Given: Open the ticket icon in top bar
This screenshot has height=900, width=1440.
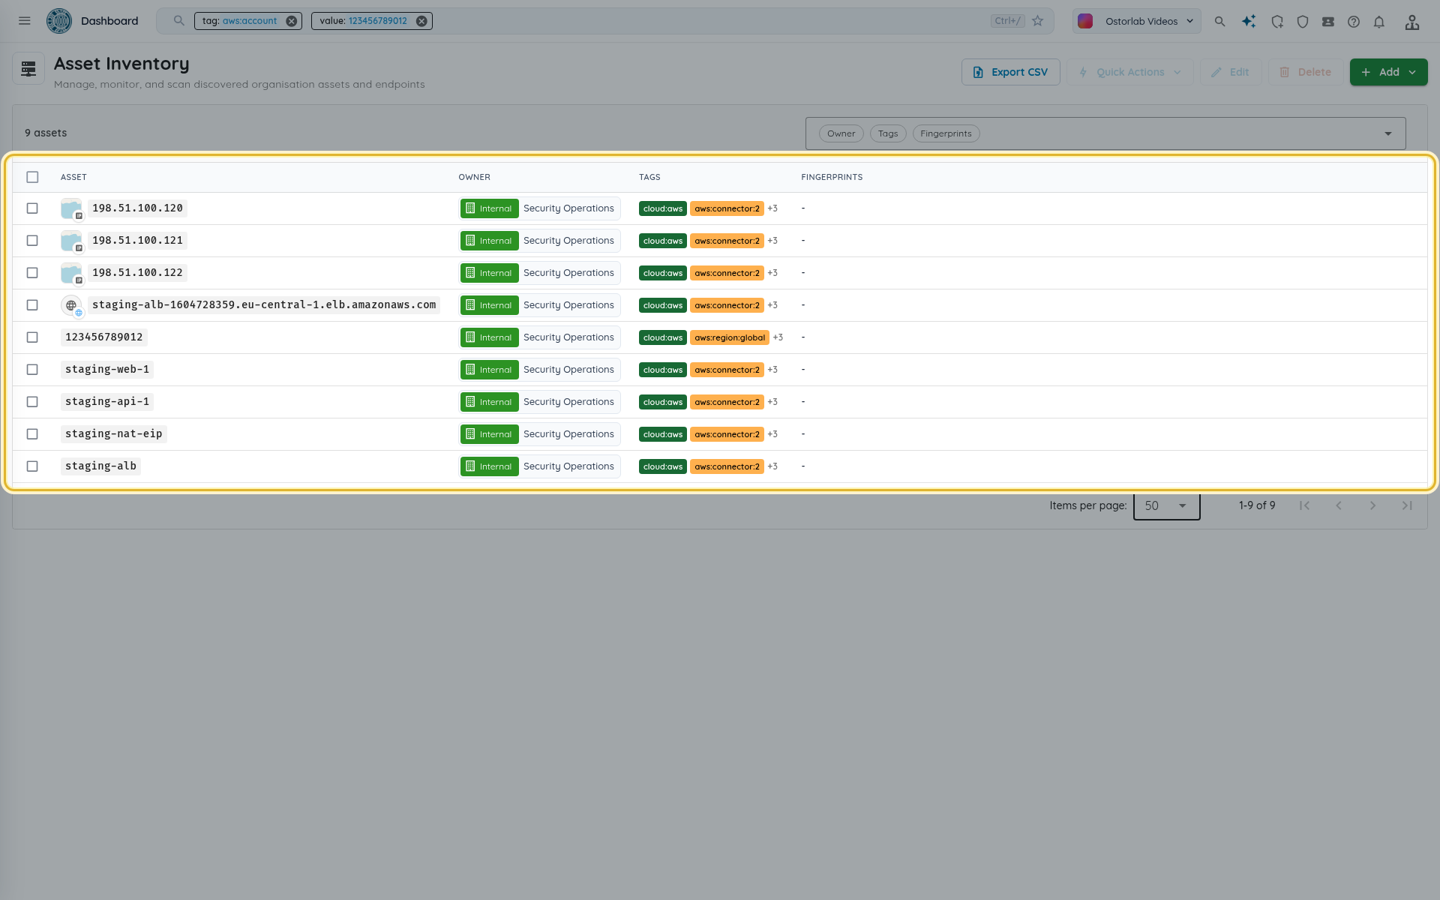Looking at the screenshot, I should click(1328, 22).
